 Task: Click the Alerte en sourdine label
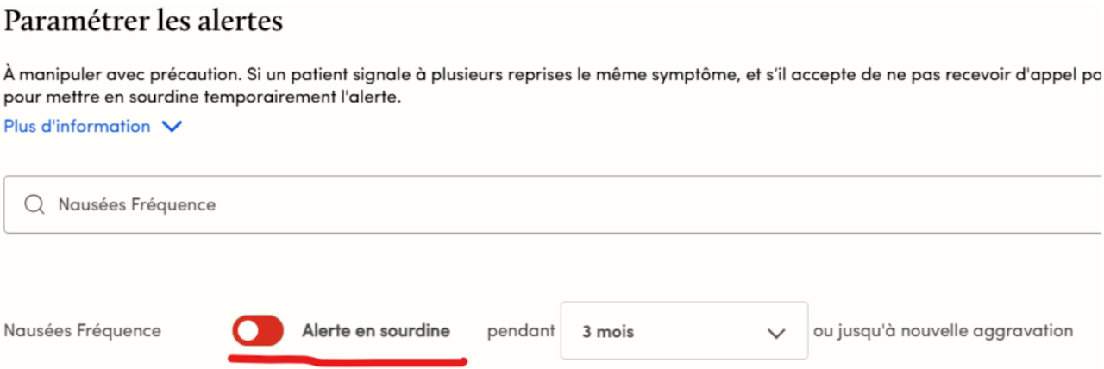[376, 331]
